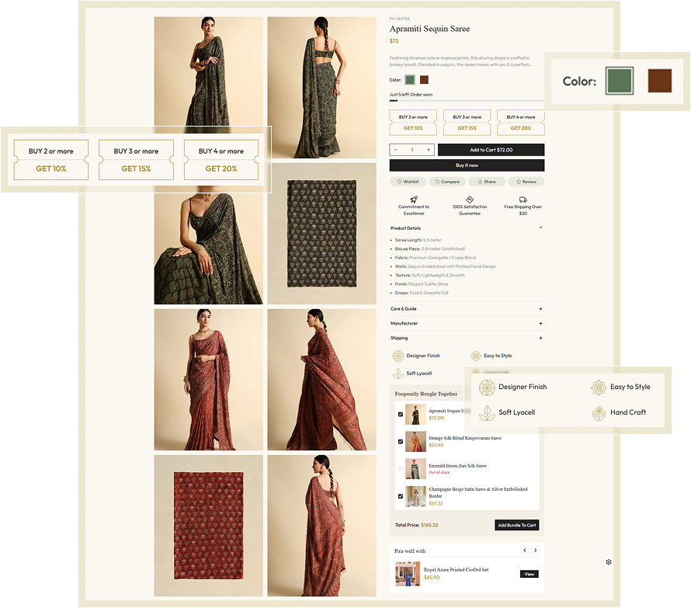Expand the Care & Guide section
Viewport: 691px width, 608px height.
tap(467, 309)
